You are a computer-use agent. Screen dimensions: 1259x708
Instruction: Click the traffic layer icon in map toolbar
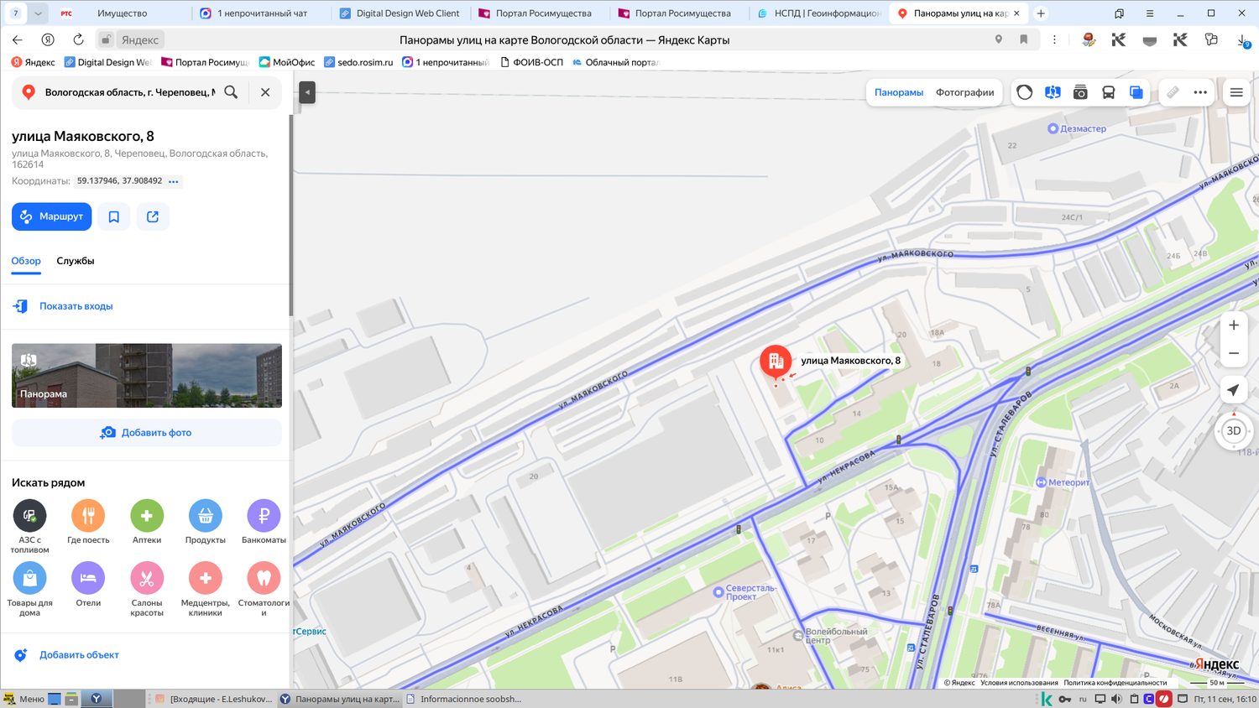[x=1025, y=92]
